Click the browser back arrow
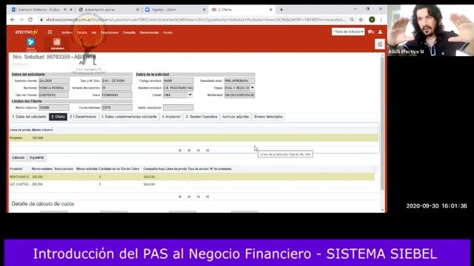The height and width of the screenshot is (266, 474). [x=13, y=20]
